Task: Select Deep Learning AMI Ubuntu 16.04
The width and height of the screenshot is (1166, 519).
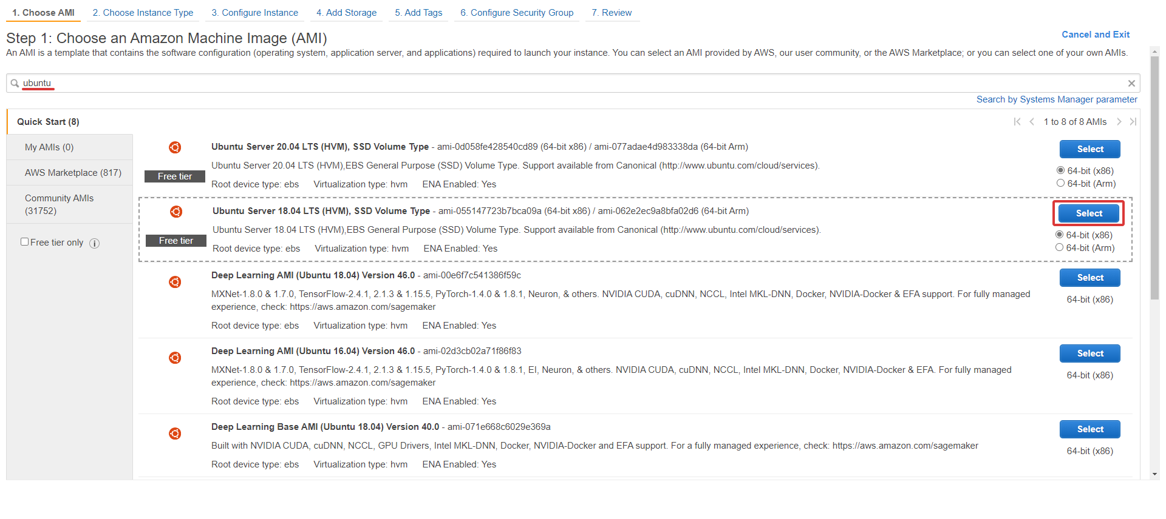Action: (x=1090, y=353)
